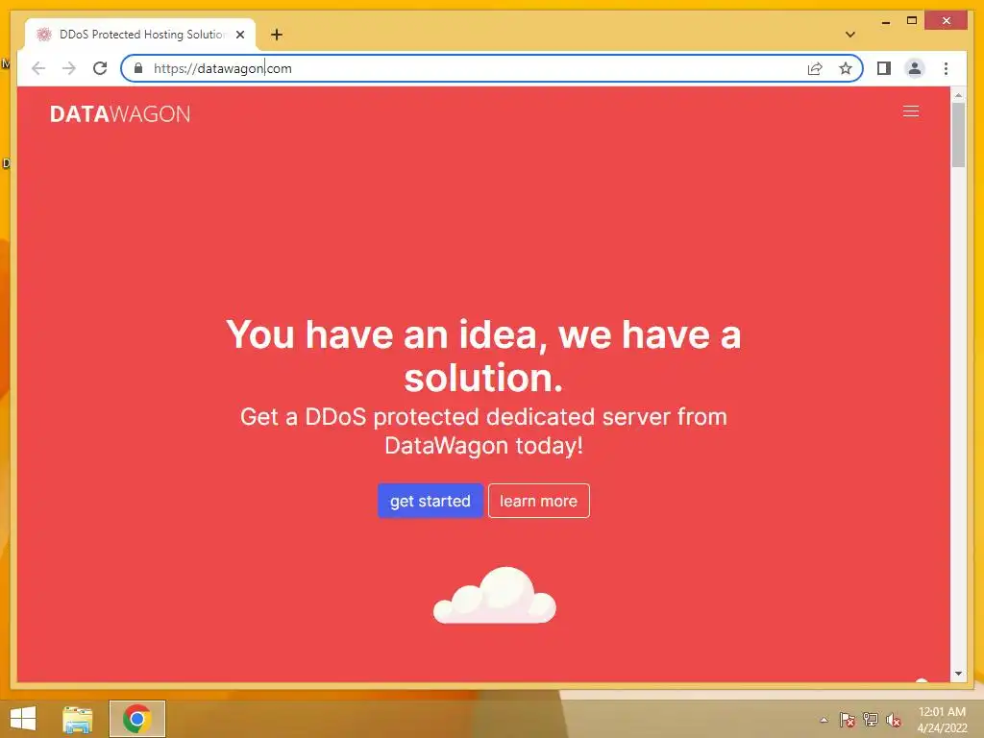The image size is (984, 738).
Task: View site info via the lock icon
Action: pyautogui.click(x=138, y=68)
